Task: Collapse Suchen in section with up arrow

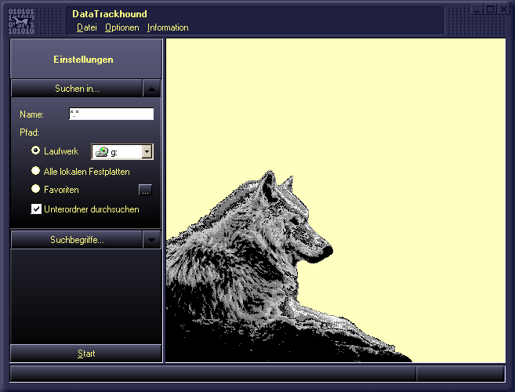Action: coord(153,88)
